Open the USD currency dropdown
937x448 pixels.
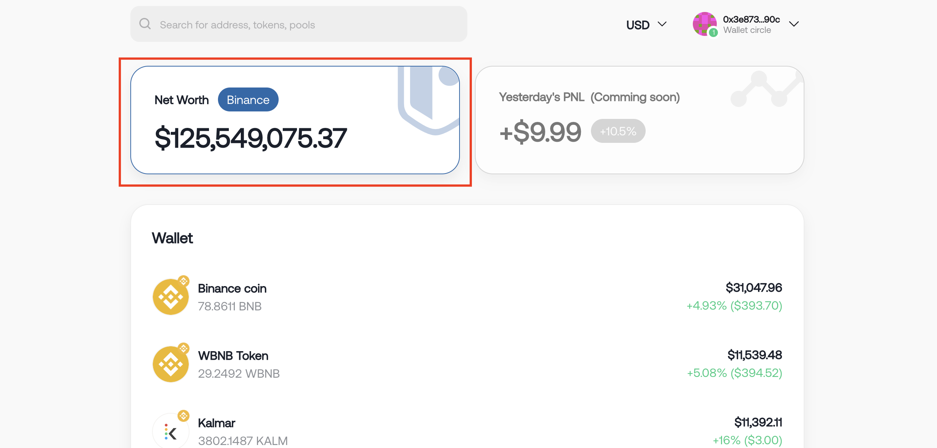646,25
